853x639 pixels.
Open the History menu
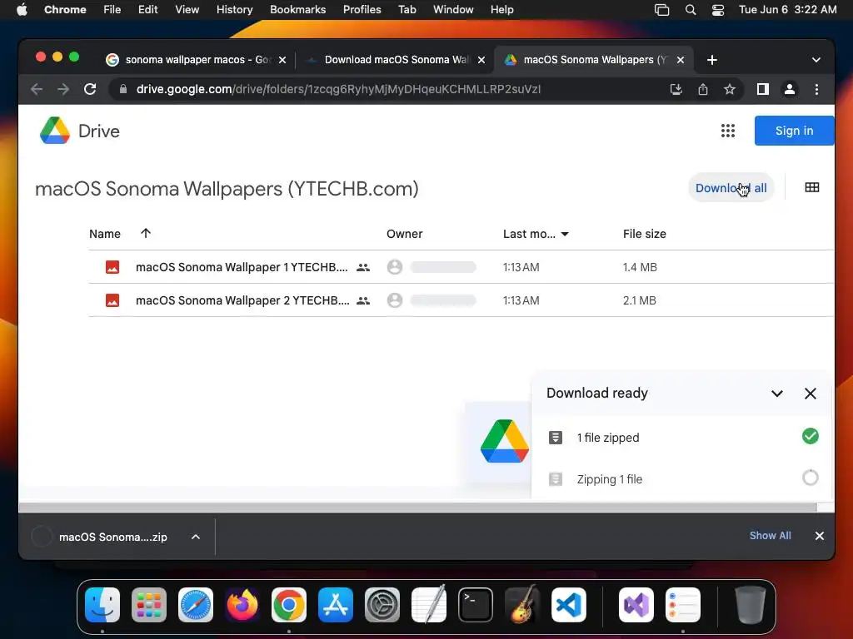tap(234, 10)
